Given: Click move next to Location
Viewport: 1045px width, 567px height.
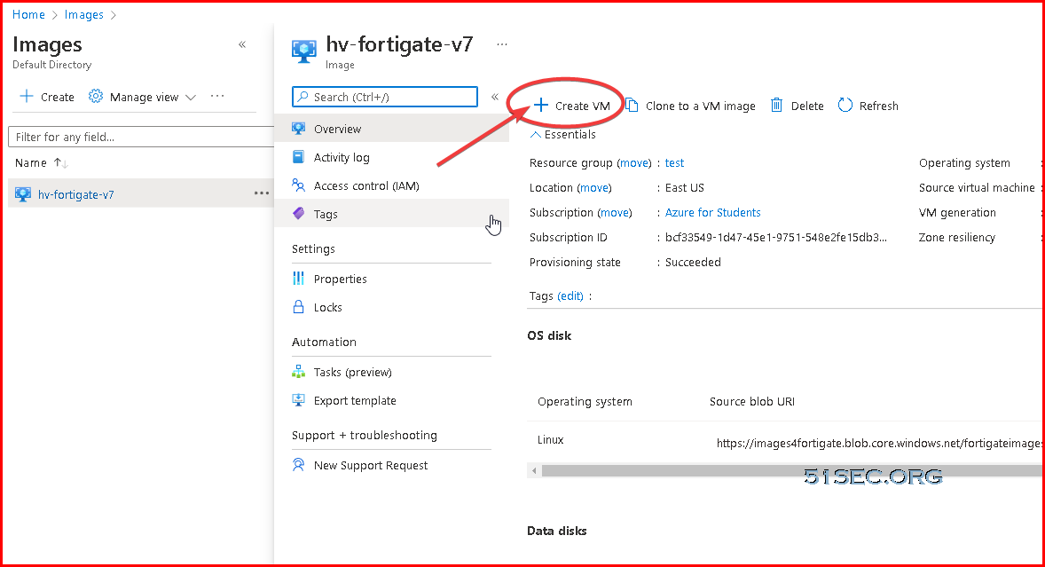Looking at the screenshot, I should point(594,188).
